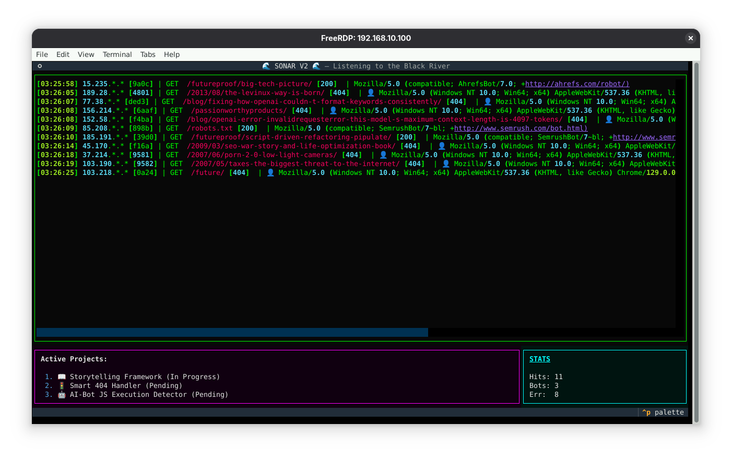Open the truncated www.semr link on script-driven-refactoring row

[644, 137]
